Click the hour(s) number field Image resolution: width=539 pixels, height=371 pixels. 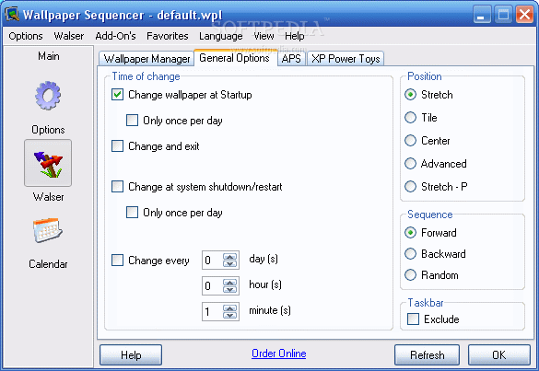(x=213, y=285)
